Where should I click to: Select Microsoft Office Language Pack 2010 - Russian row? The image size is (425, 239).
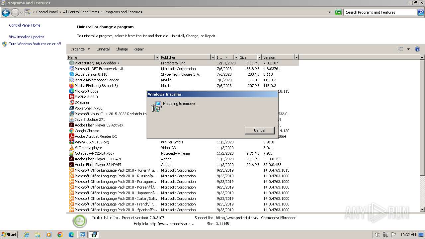[x=183, y=176]
